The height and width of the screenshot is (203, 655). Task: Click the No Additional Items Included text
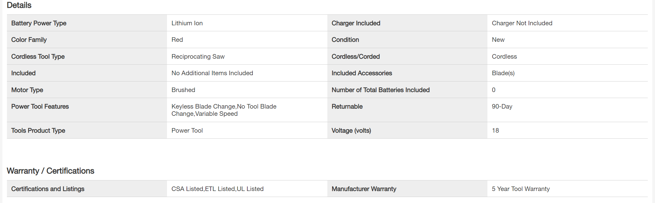(212, 73)
